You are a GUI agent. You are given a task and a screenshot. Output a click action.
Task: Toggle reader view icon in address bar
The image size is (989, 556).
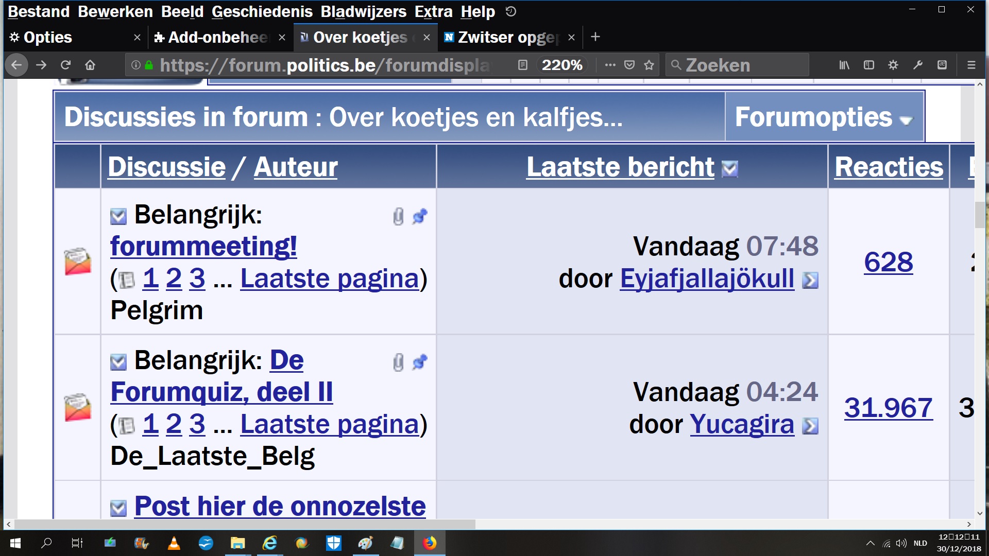pyautogui.click(x=522, y=65)
